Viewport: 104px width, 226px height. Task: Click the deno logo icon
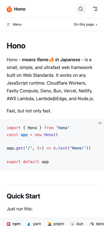point(92,224)
